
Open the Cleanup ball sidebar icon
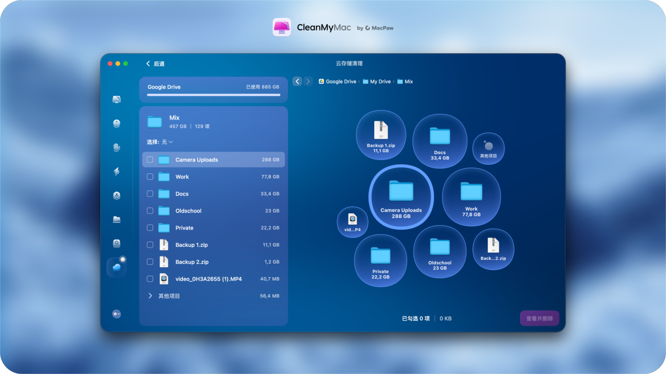point(117,123)
